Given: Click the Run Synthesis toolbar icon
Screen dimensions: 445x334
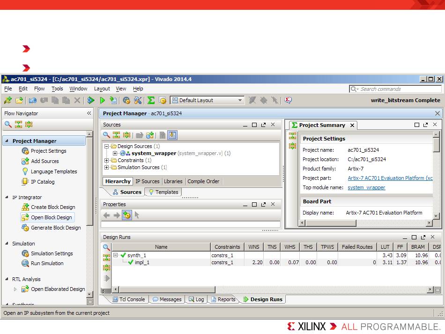Looking at the screenshot, I should (x=91, y=100).
